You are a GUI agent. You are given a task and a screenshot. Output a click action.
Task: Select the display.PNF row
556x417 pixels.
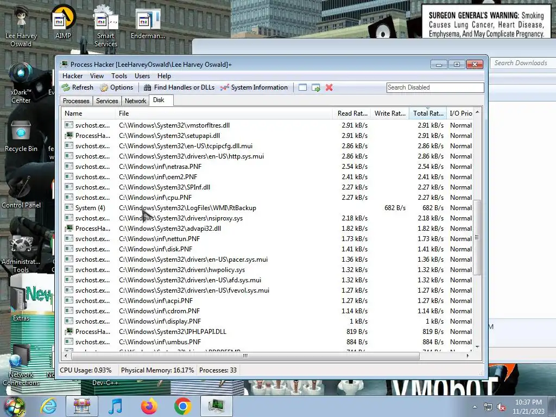(268, 321)
